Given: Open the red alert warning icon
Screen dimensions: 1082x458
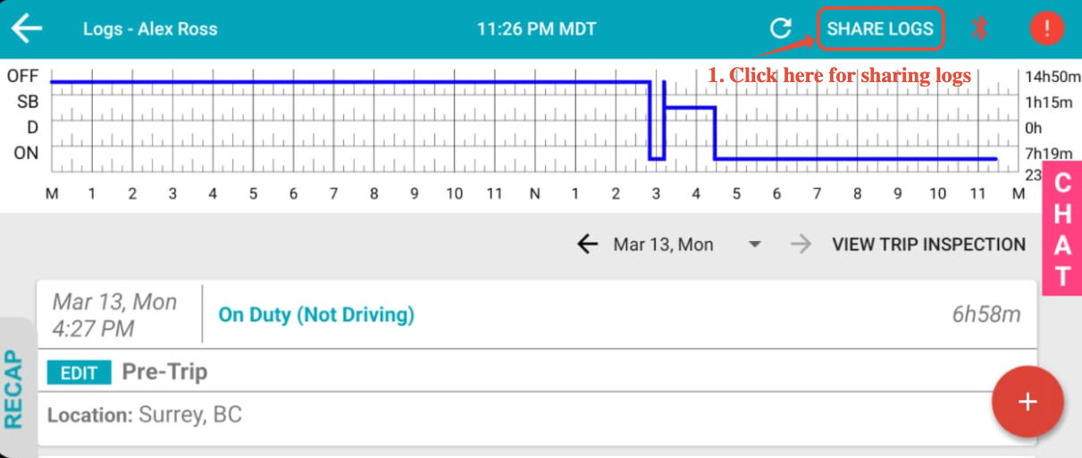Looking at the screenshot, I should coord(1046,29).
